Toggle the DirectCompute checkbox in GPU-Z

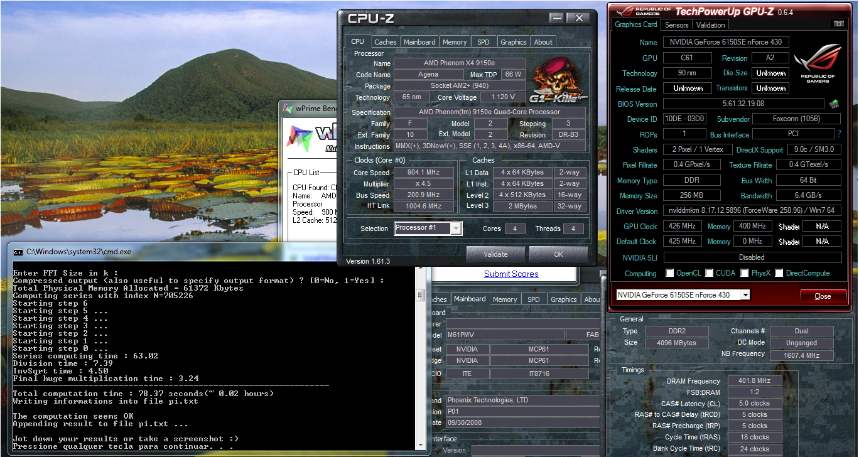point(779,273)
